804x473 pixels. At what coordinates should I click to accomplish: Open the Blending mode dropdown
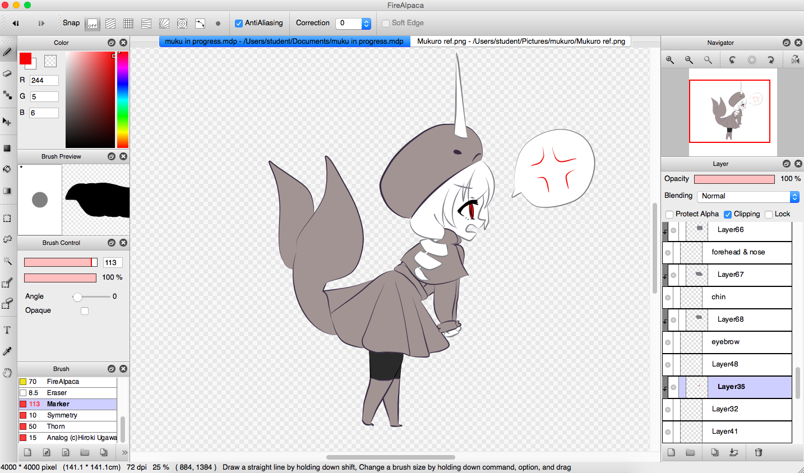(748, 196)
